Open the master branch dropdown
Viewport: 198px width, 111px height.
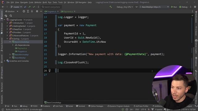tap(16, 7)
